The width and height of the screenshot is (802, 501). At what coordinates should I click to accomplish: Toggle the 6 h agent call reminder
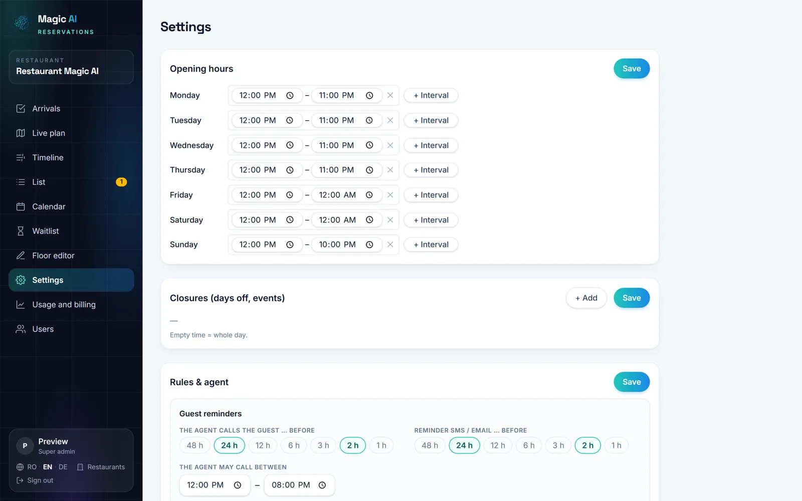pos(294,445)
